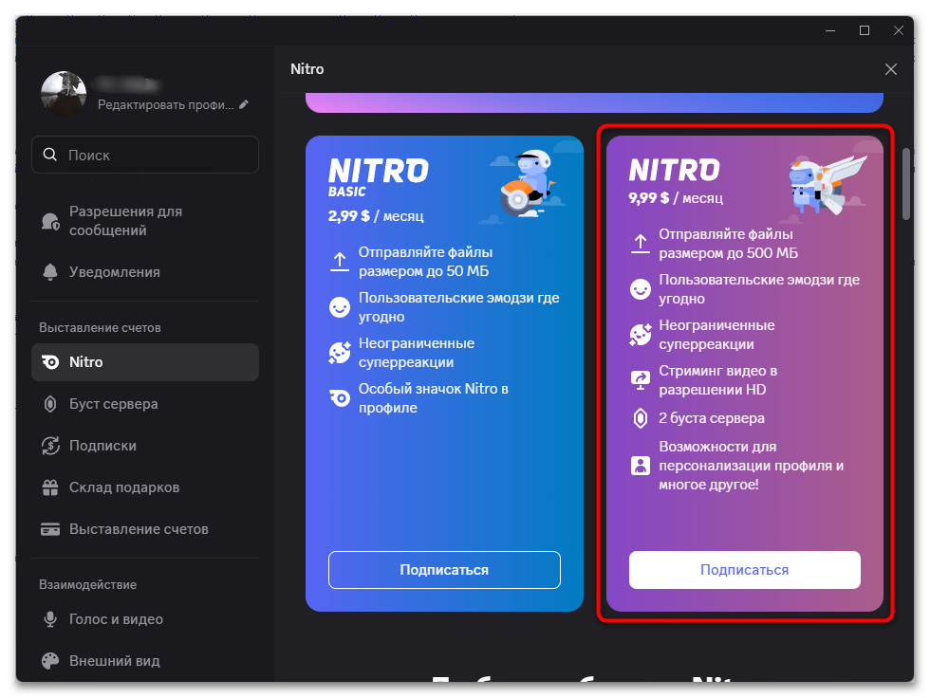Viewport: 930px width, 698px height.
Task: Open Буст сервера settings
Action: click(x=144, y=404)
